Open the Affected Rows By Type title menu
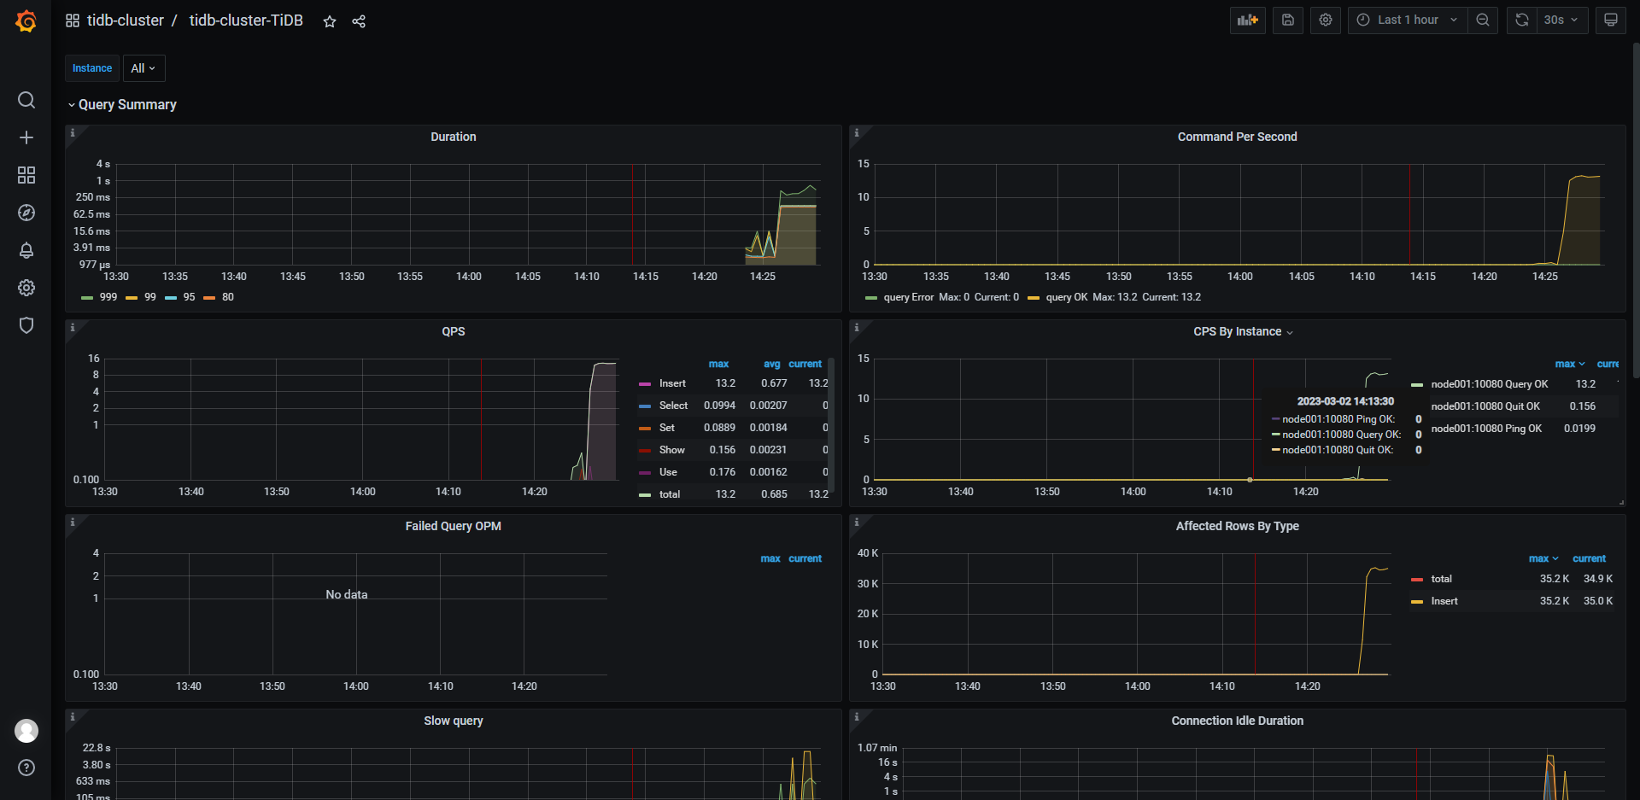Image resolution: width=1640 pixels, height=800 pixels. tap(1237, 526)
